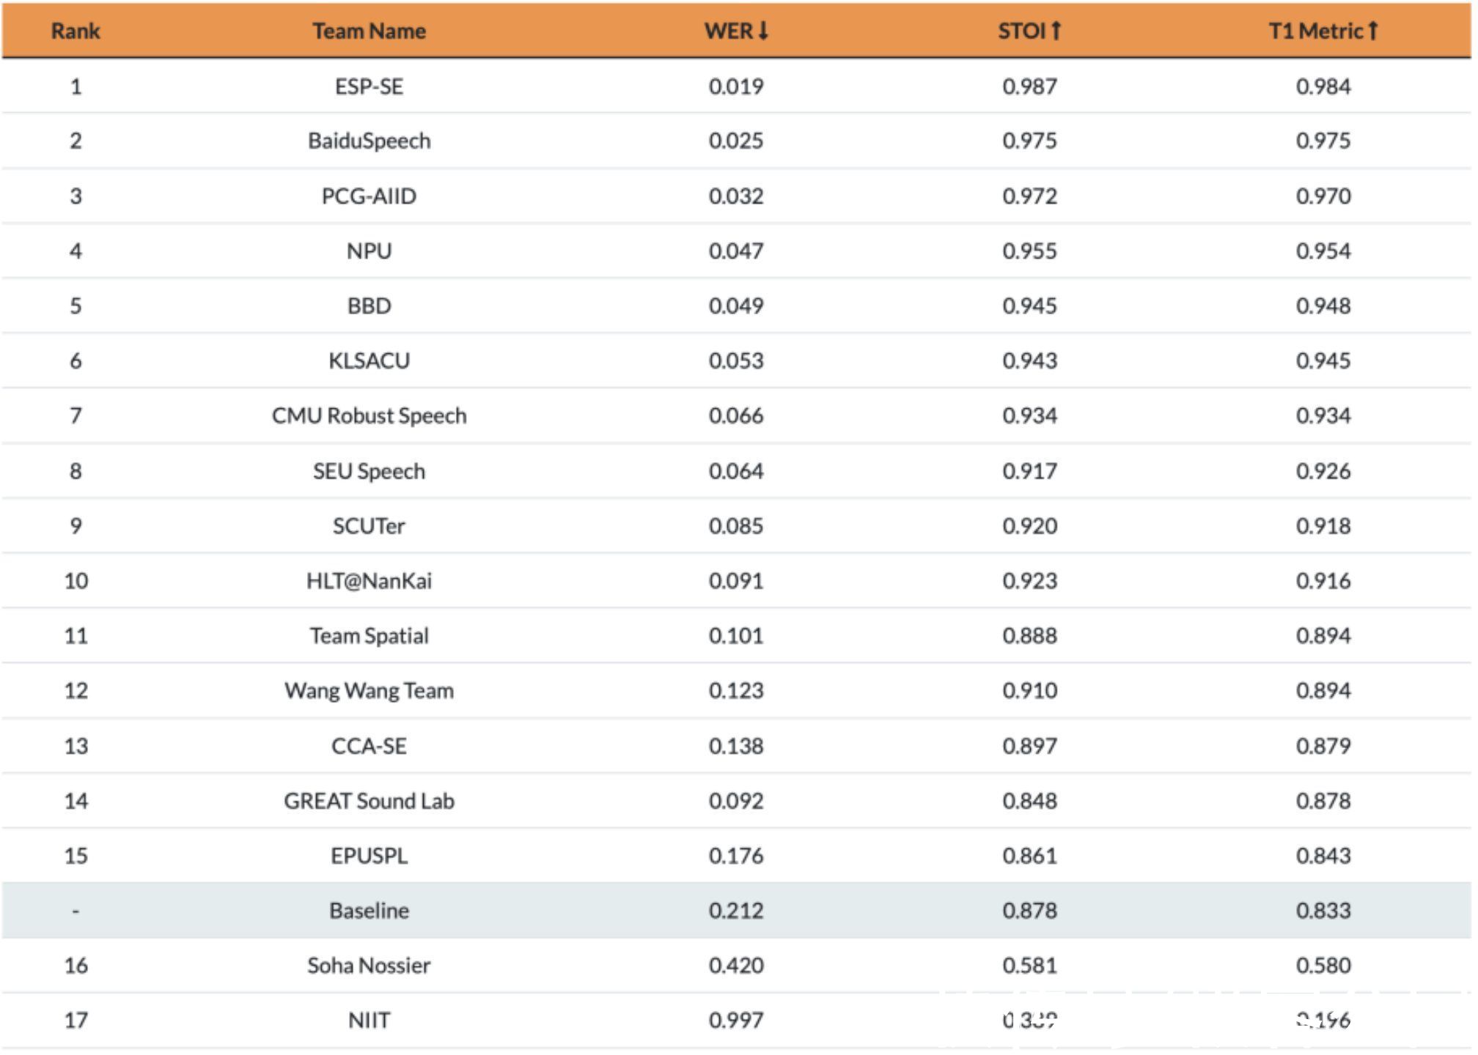Click KLSACU STOI value 0.943

coord(1030,360)
